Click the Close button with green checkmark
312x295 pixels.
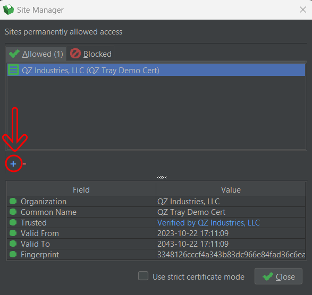tap(279, 276)
